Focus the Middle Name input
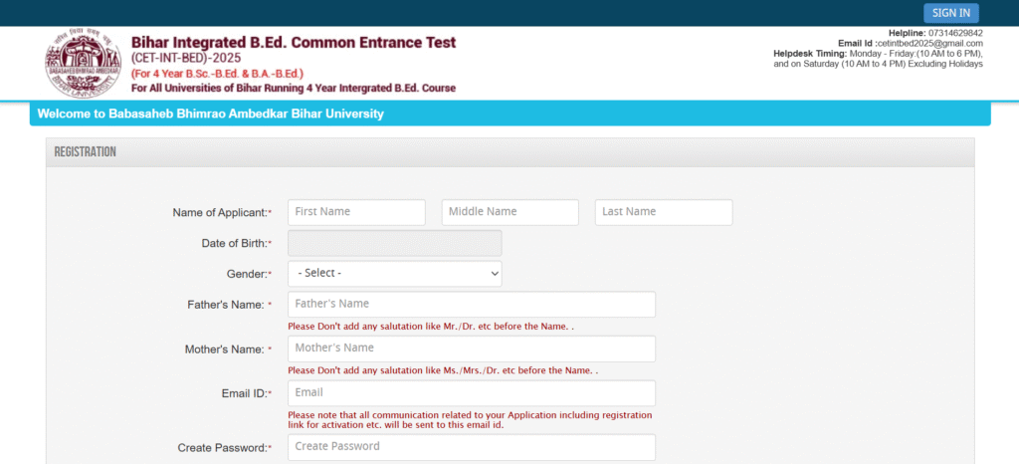1019x464 pixels. click(x=509, y=212)
